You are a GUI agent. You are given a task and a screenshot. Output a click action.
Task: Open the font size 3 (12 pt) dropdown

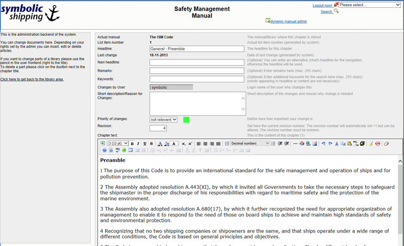(118, 143)
